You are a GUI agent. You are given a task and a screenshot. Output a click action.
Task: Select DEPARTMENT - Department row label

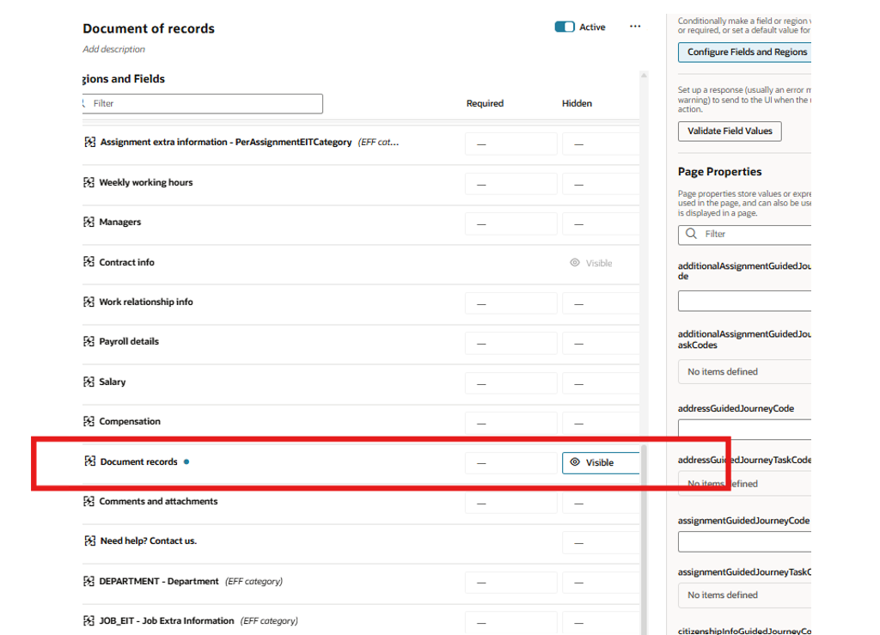159,581
